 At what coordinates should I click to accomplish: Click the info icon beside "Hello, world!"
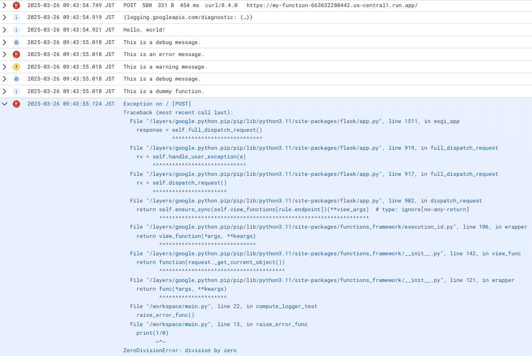point(16,29)
